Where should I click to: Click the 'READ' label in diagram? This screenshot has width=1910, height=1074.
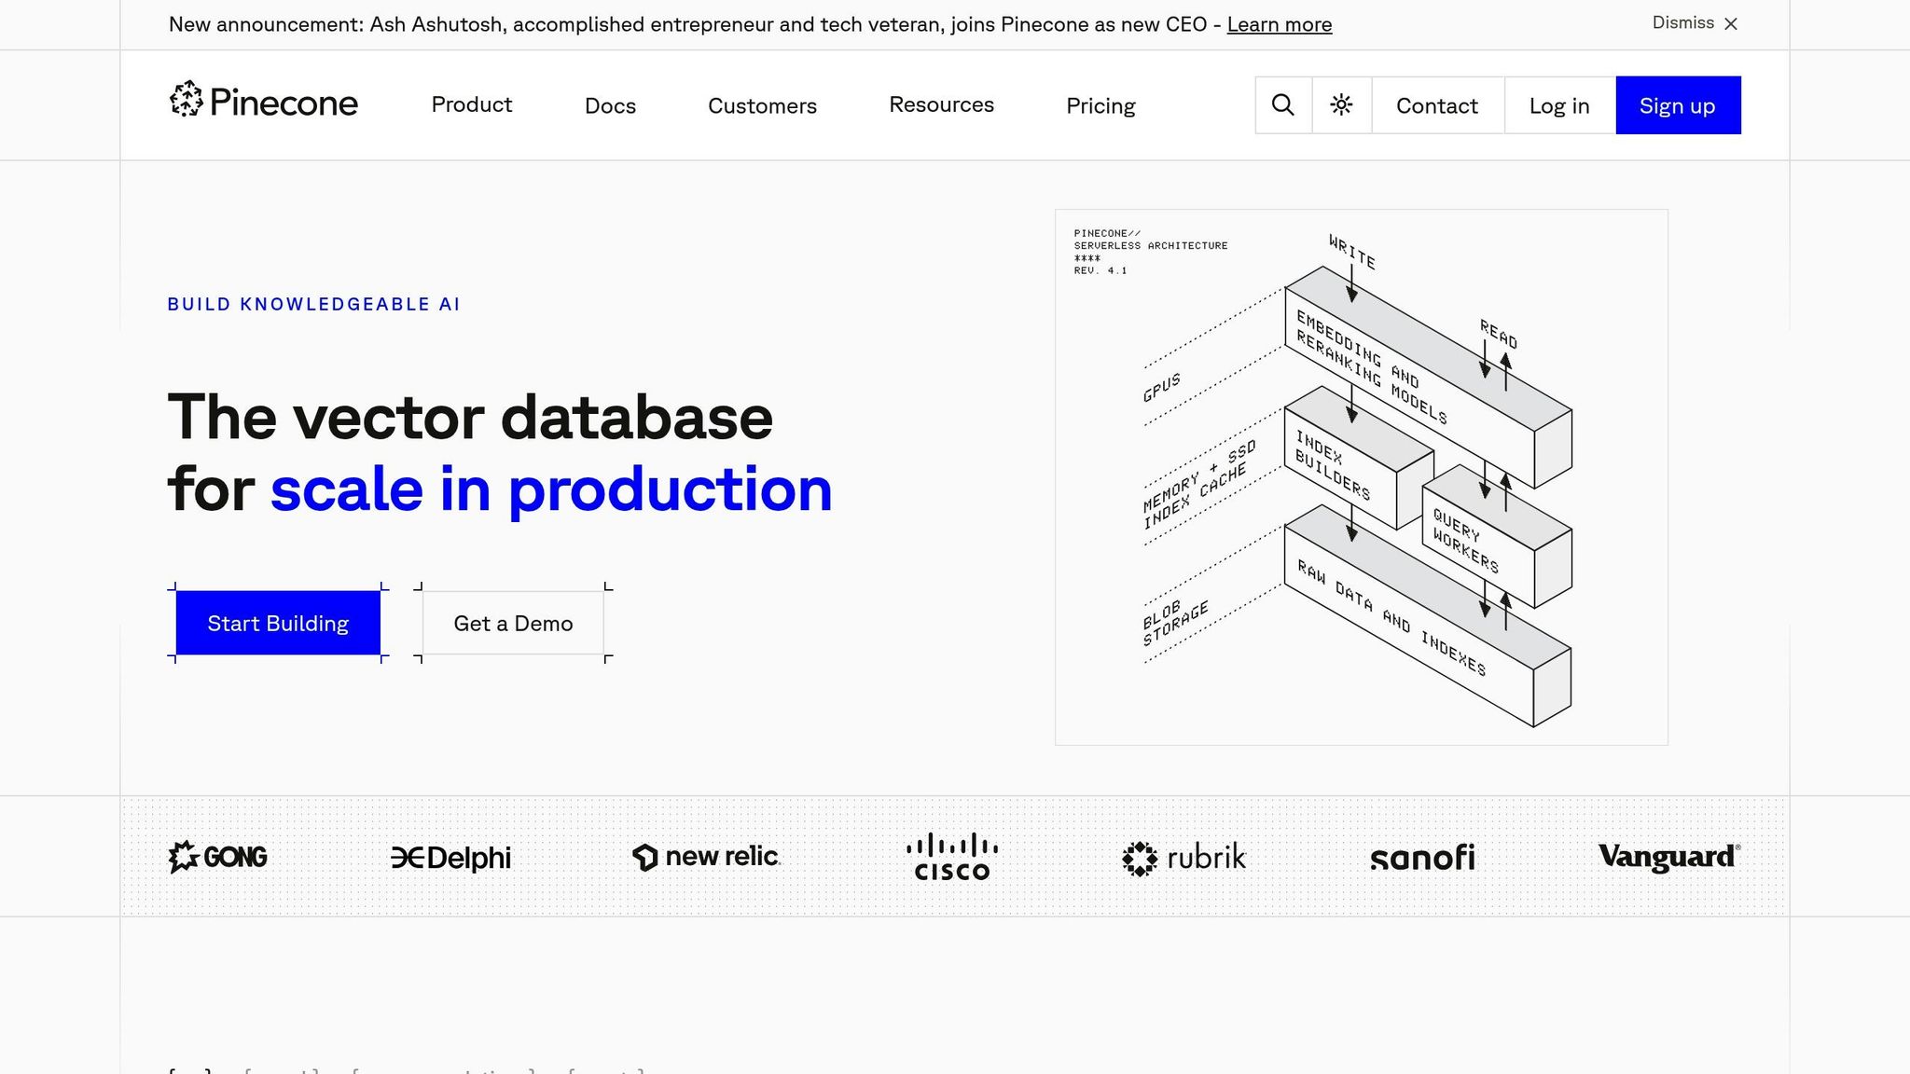1499,334
